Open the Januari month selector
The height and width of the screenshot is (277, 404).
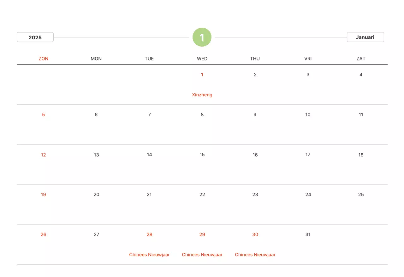365,37
